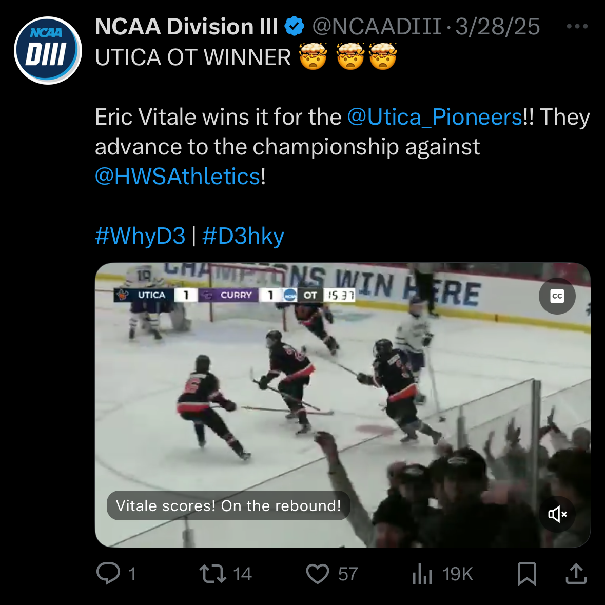Retweet using the repost icon
Viewport: 605px width, 605px height.
pos(213,573)
